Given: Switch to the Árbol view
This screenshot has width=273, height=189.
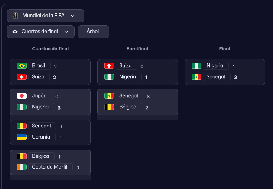Looking at the screenshot, I should coord(93,32).
